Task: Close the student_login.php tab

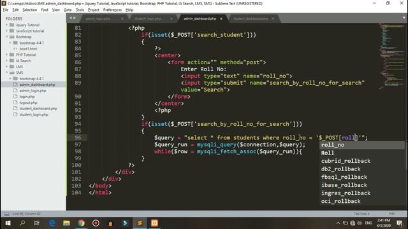Action: point(171,18)
